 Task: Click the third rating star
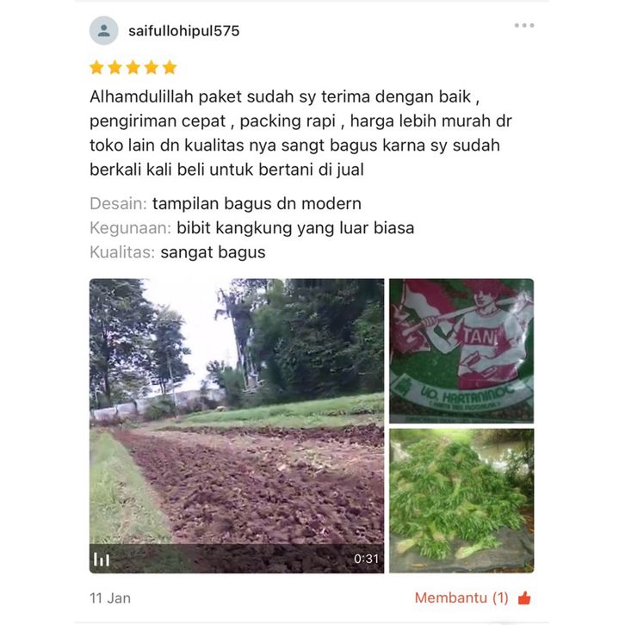pos(133,67)
